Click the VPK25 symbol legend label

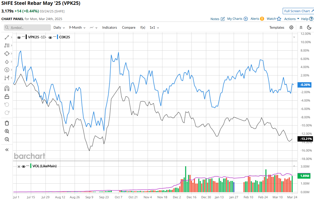coord(34,37)
